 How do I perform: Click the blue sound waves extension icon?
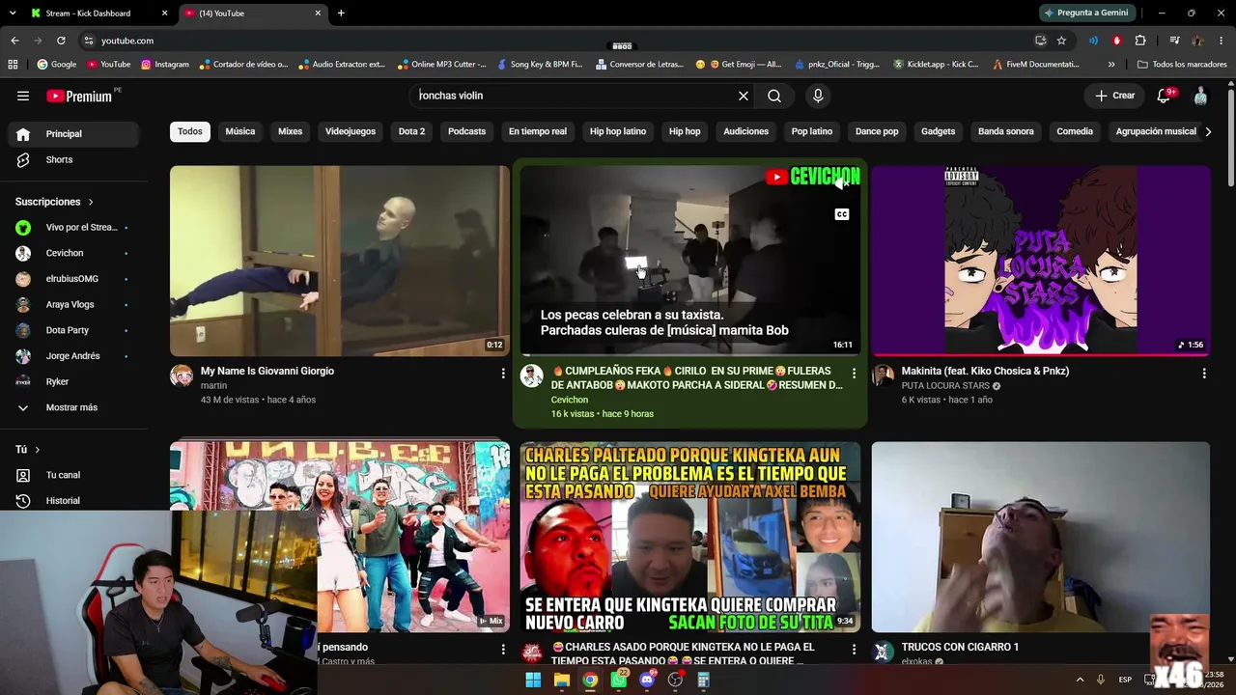tap(1093, 41)
